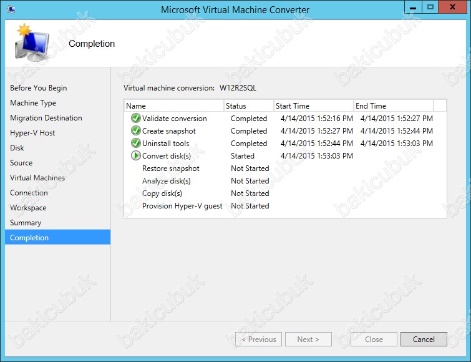Select the Create snapshot task name
Screen dimensions: 471x362
(169, 131)
